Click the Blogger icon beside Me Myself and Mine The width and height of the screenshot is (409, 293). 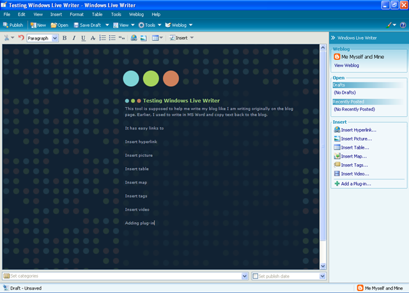click(337, 57)
